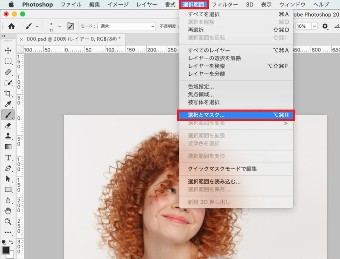Choose レイヤーを分離 menu entry
The height and width of the screenshot is (259, 340).
click(236, 74)
